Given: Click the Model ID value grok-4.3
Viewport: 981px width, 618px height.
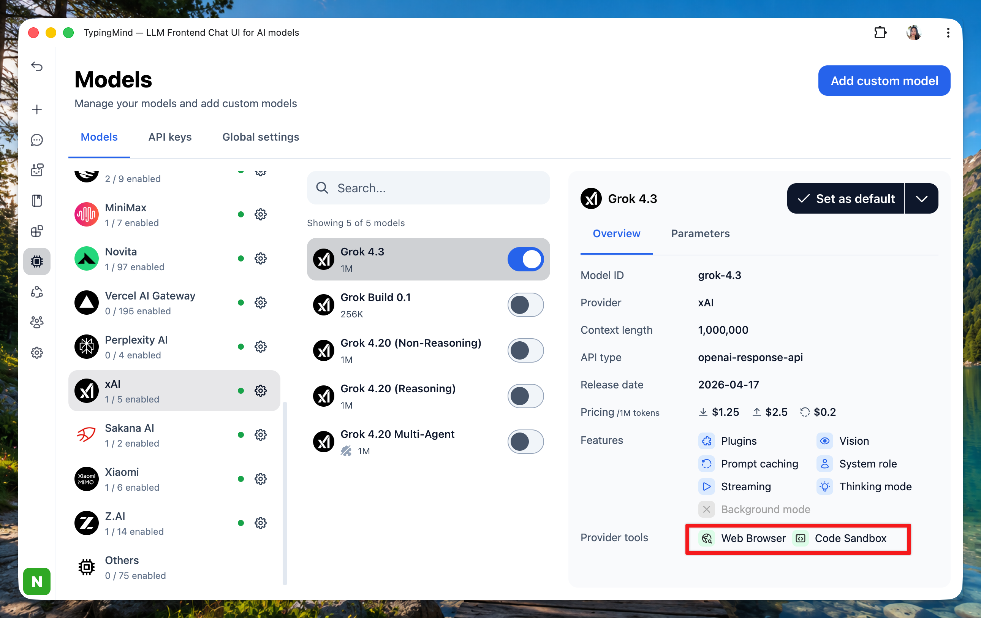Looking at the screenshot, I should (720, 276).
